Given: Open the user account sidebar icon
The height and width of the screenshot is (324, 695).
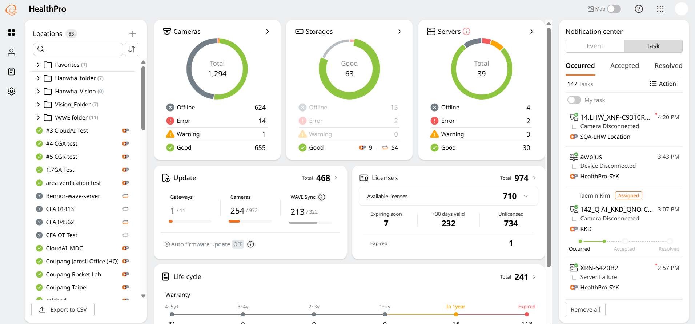Looking at the screenshot, I should coord(12,52).
